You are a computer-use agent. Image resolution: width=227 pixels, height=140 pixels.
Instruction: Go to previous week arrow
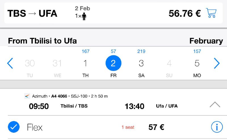pos(10,63)
